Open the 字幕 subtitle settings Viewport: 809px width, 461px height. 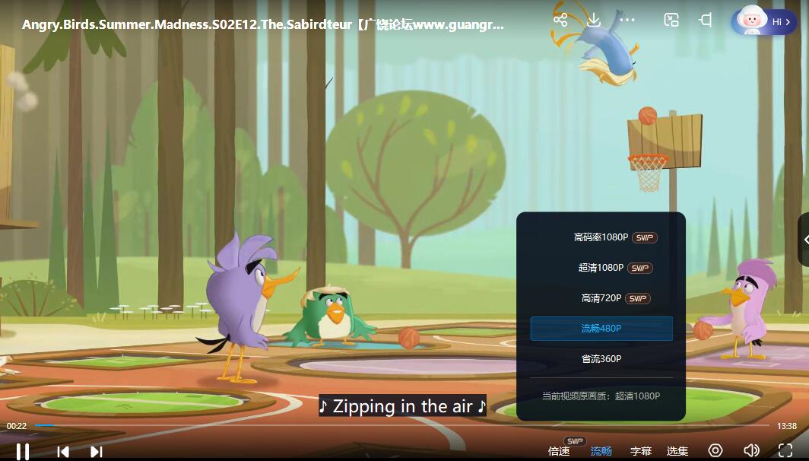[641, 451]
